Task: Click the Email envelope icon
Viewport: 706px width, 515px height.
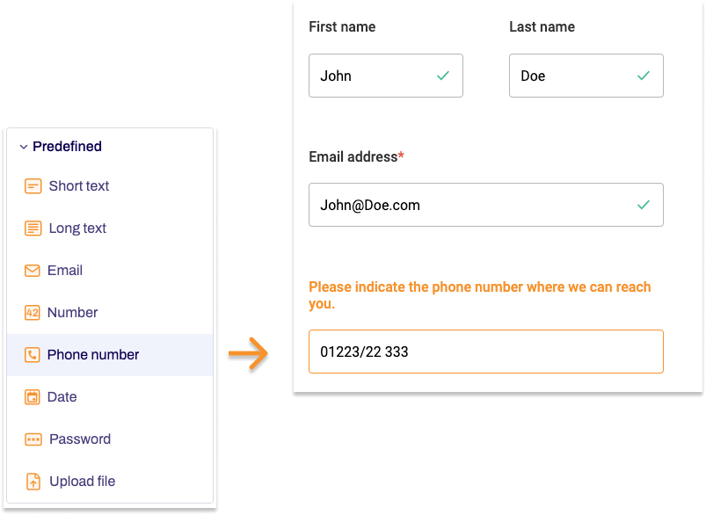Action: 33,270
